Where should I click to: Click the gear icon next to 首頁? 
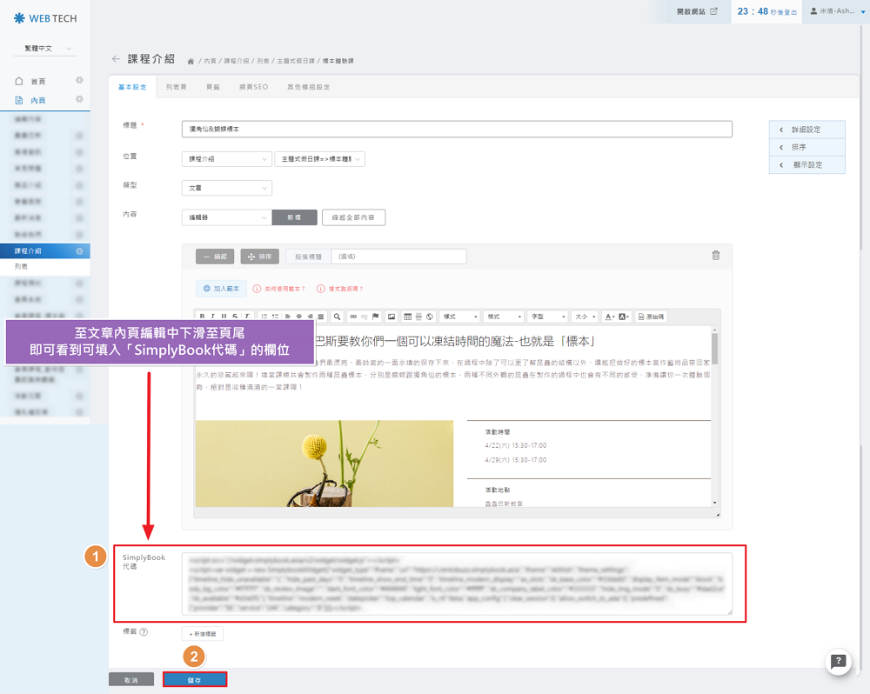tap(79, 81)
